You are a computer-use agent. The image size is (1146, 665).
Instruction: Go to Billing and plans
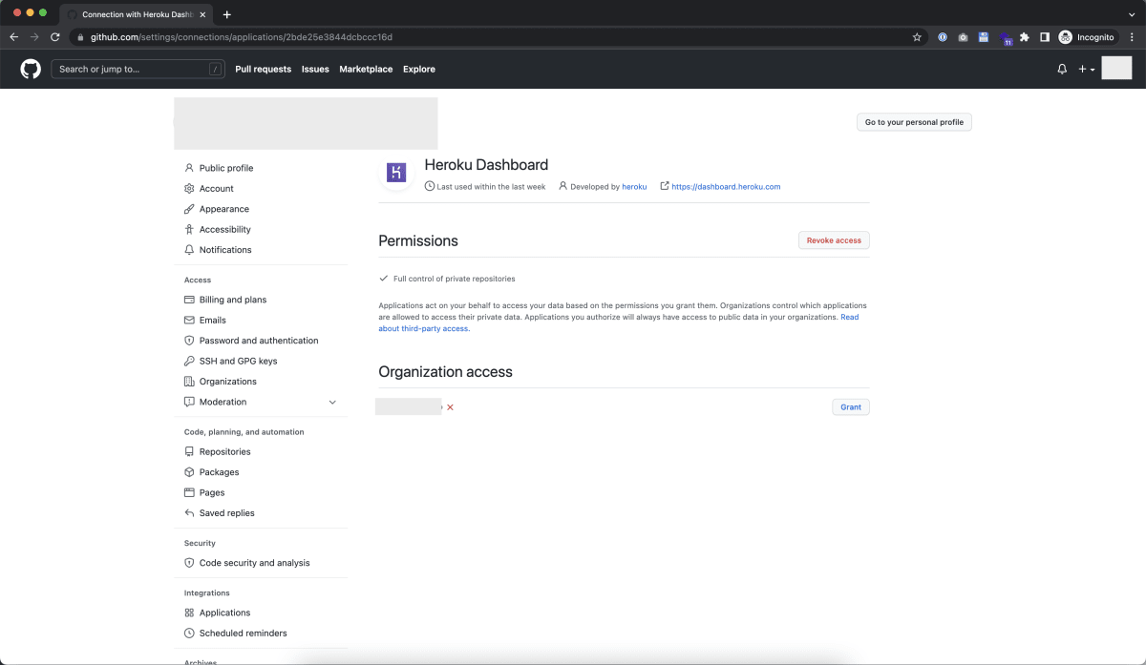point(233,300)
